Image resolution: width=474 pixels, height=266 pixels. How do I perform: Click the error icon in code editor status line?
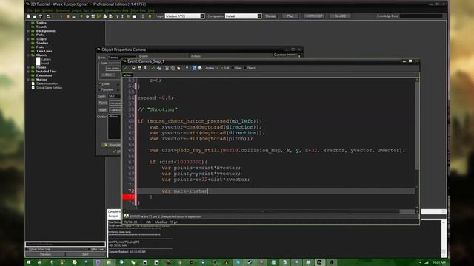pyautogui.click(x=127, y=216)
